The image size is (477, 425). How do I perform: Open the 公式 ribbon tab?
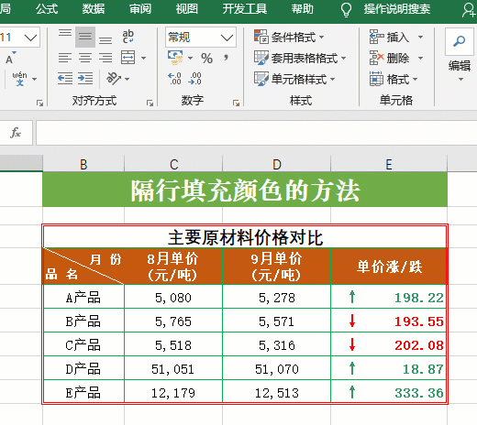(47, 9)
